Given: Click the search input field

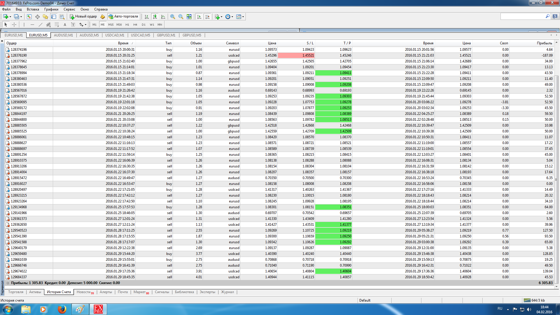Looking at the screenshot, I should pos(523,17).
